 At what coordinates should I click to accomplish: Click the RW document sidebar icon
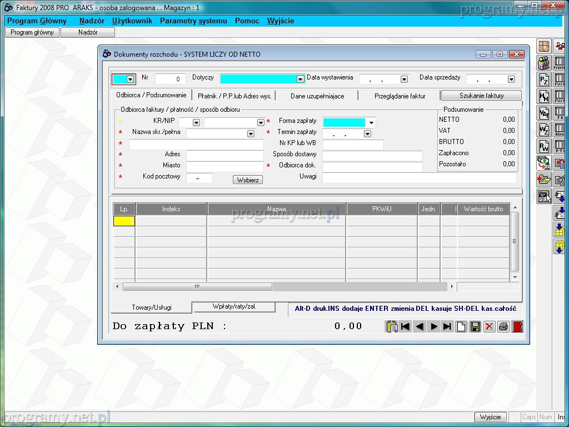coord(543,146)
